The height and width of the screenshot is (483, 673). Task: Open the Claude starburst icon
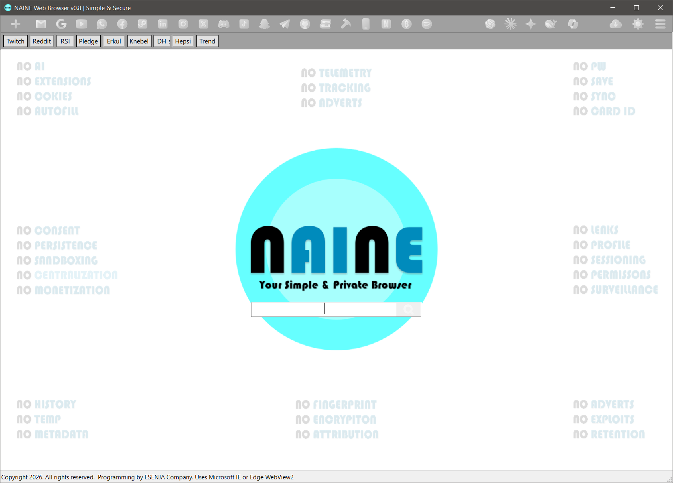[511, 24]
